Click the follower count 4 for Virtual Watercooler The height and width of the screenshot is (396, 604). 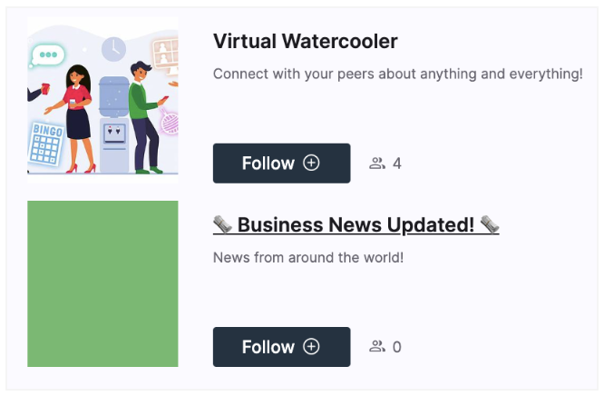click(x=397, y=163)
